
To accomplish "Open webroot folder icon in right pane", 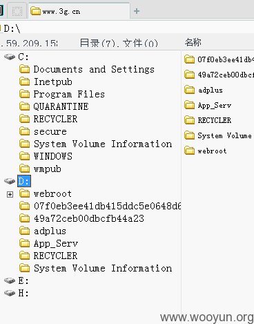I will point(190,151).
